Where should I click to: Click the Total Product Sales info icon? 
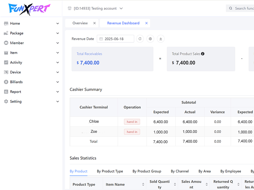[203, 54]
